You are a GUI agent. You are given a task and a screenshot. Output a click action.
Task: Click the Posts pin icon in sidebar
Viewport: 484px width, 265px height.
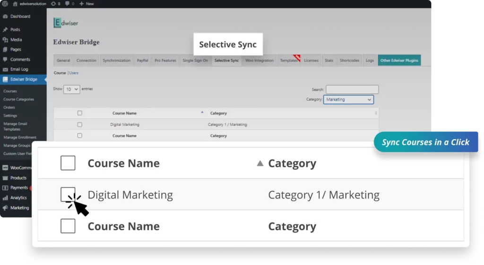click(x=5, y=30)
